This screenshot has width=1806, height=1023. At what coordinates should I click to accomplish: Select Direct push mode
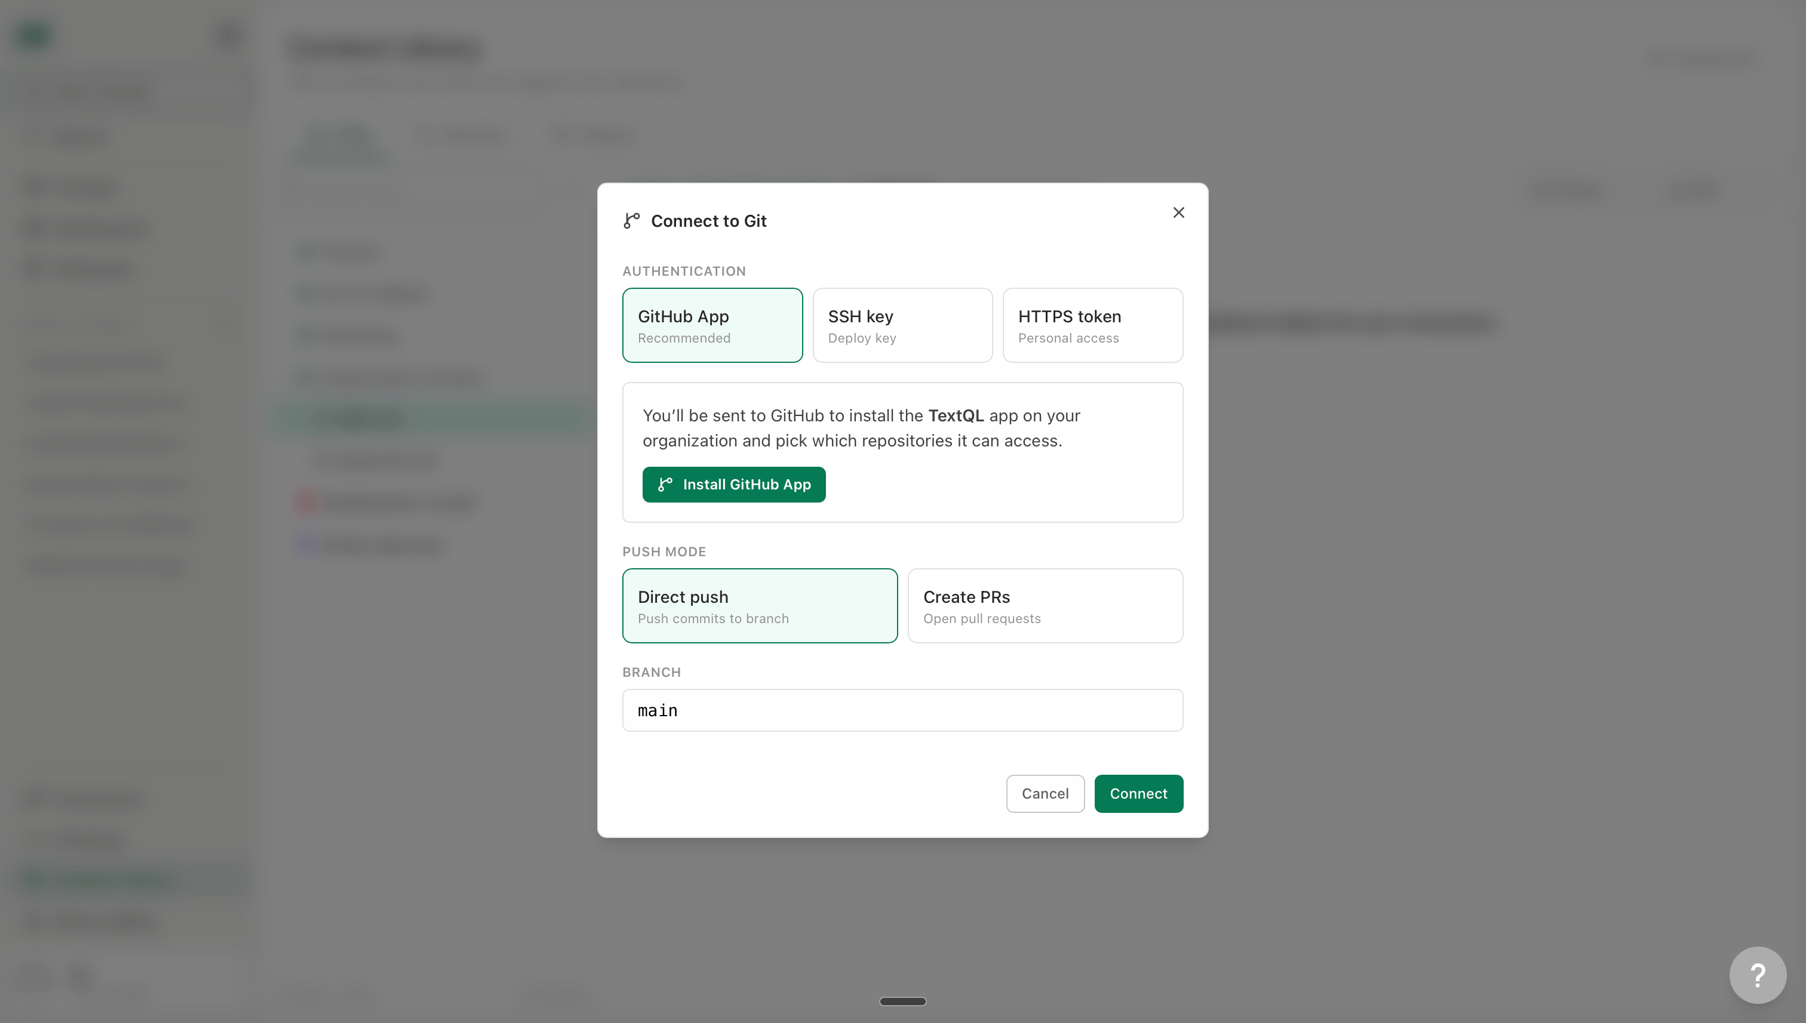(x=760, y=606)
